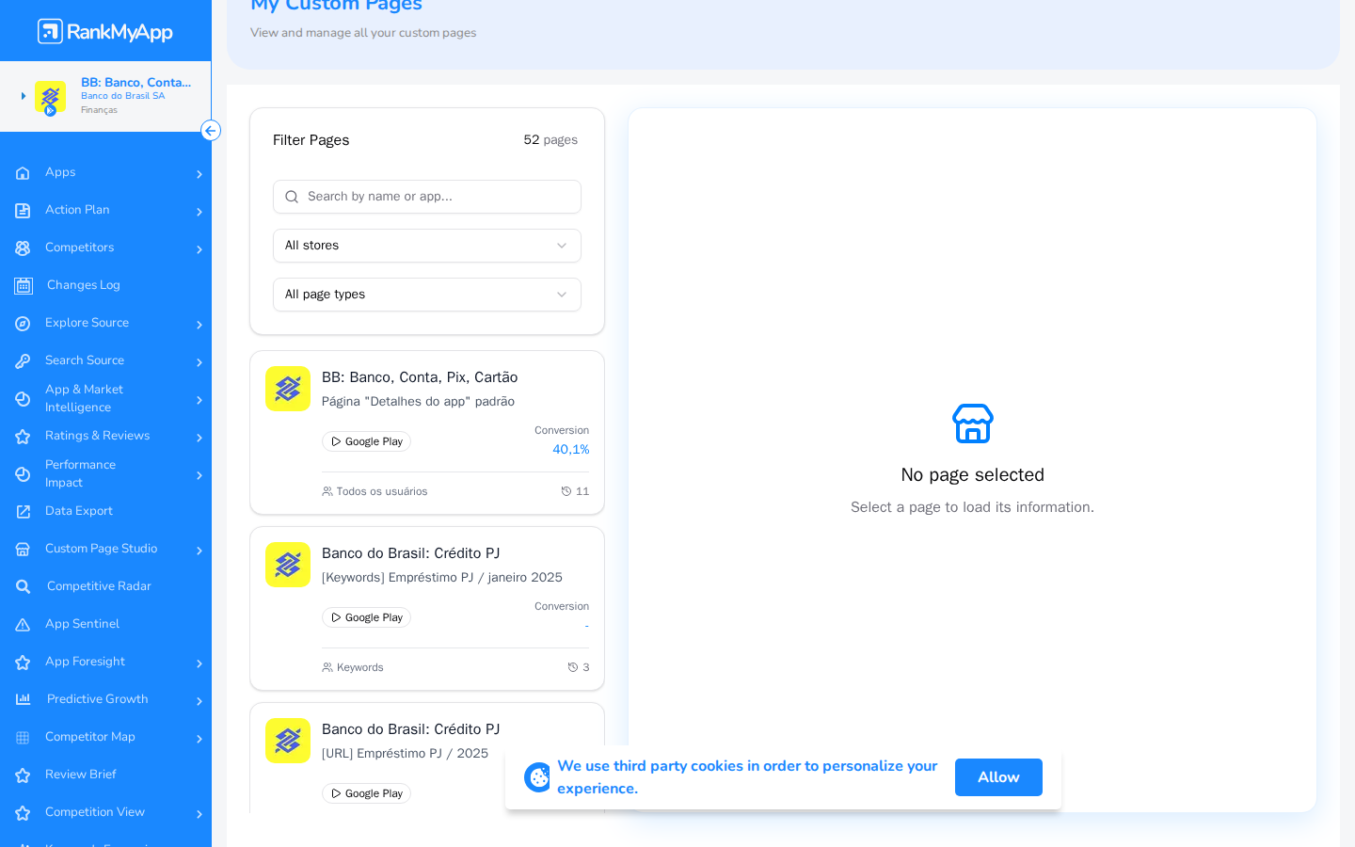Expand the Action Plan chevron
Viewport: 1355px width, 847px height.
[199, 212]
